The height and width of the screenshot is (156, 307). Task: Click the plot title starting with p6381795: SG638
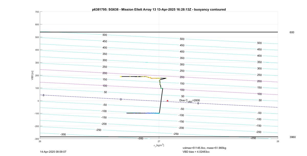coord(159,9)
